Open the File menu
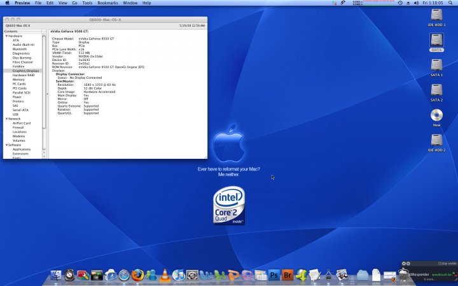The height and width of the screenshot is (286, 458). click(38, 3)
